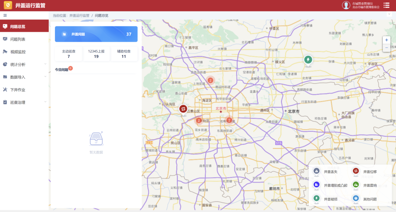
Task: Click the user avatar in the header
Action: pos(346,5)
